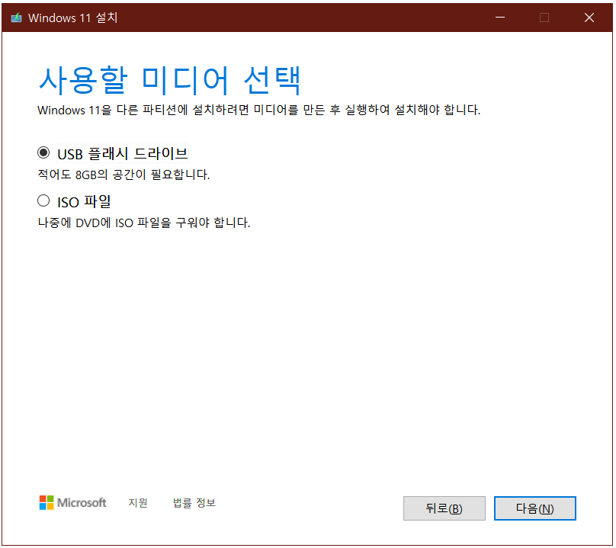Viewport: 616px width, 548px height.
Task: Go back with the 뒤로(B) button
Action: click(x=444, y=508)
